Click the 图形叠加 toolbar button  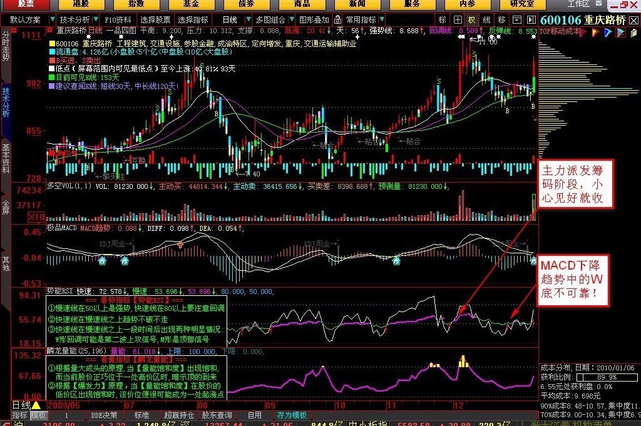[314, 19]
